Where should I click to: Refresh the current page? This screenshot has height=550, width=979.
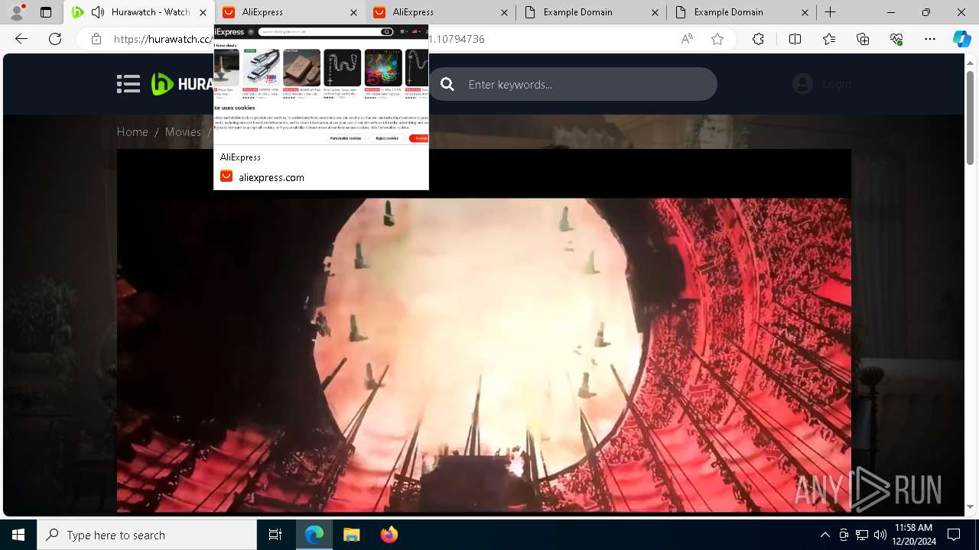(55, 39)
